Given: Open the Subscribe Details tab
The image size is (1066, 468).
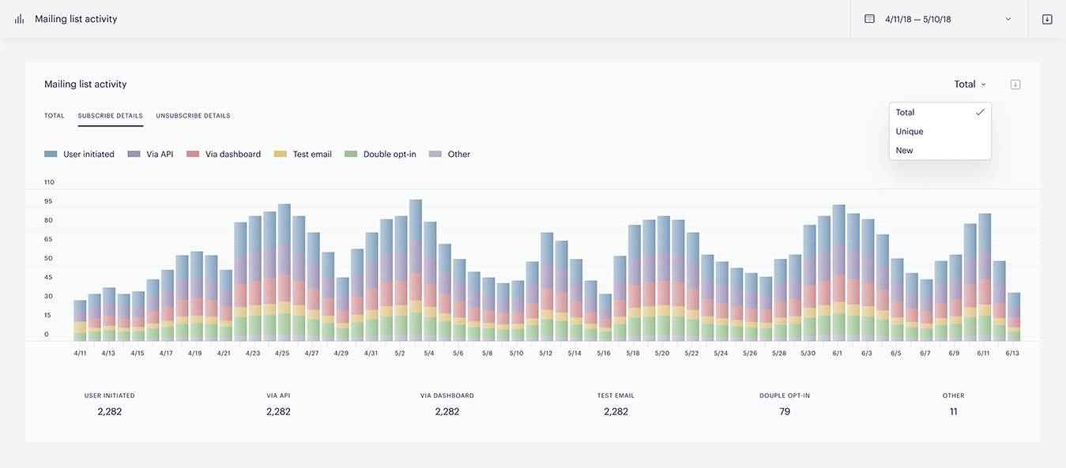Looking at the screenshot, I should point(110,116).
